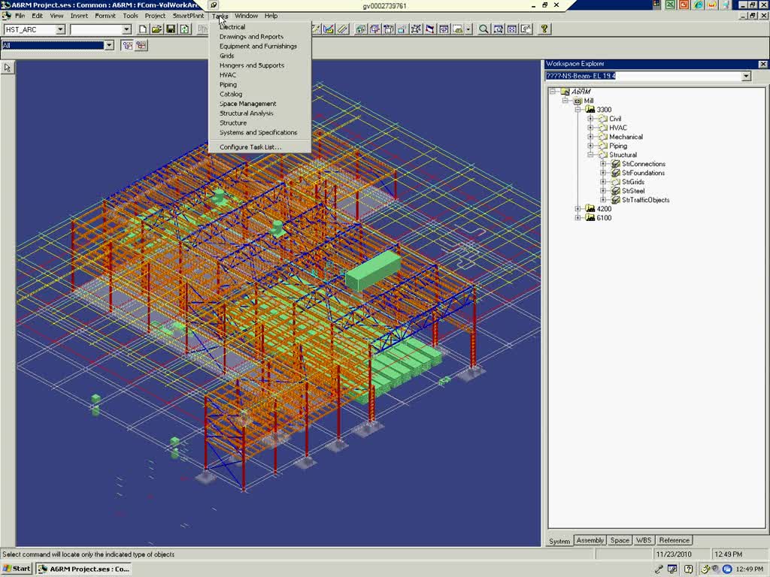Click the small dropdown arrow in view toolbar
The image size is (770, 577).
(x=468, y=29)
